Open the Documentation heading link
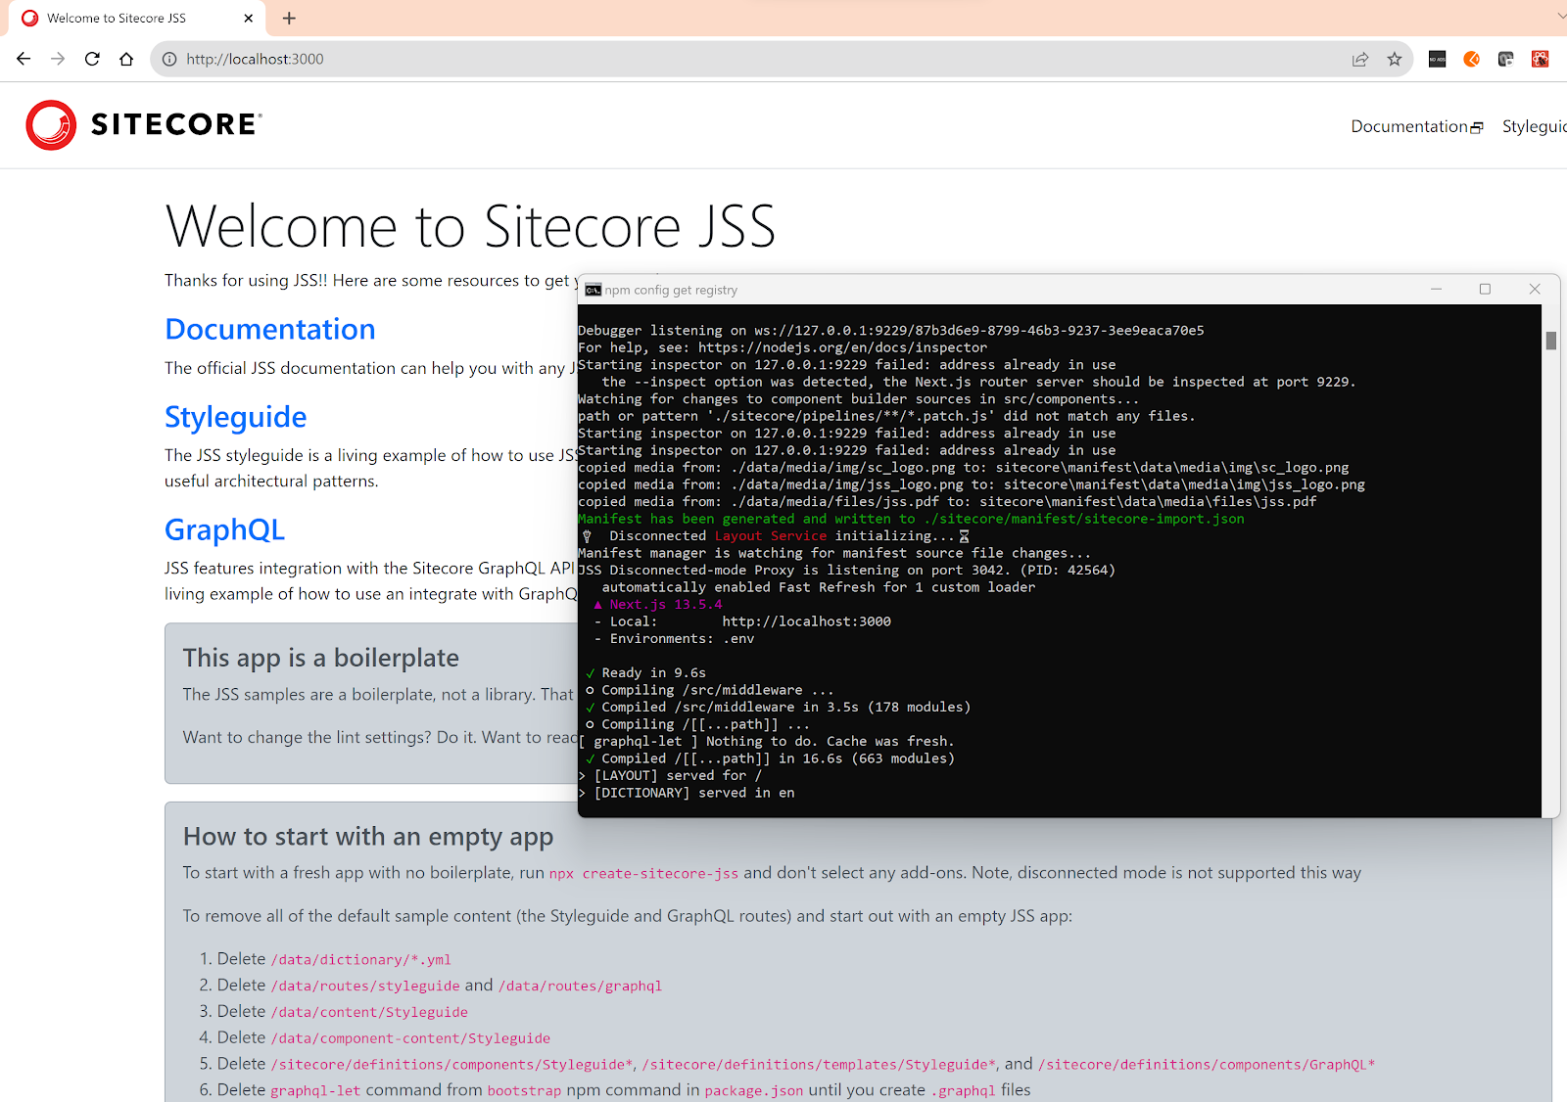 [270, 329]
